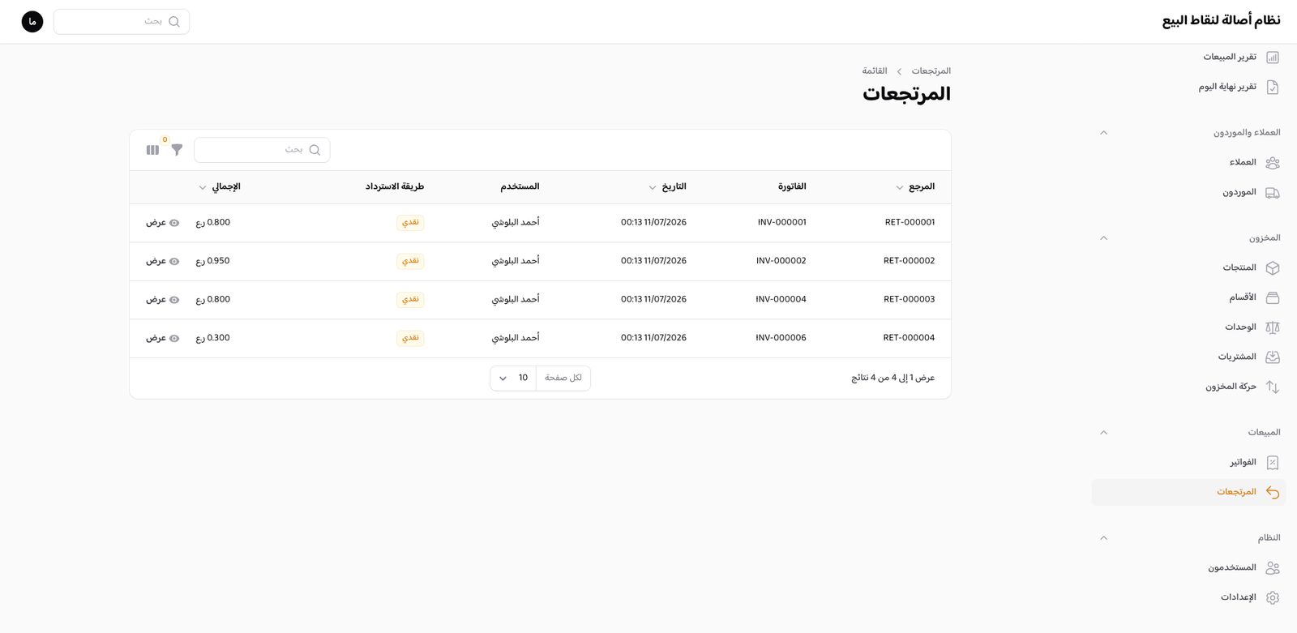Click invoice cell INV-000006
This screenshot has width=1297, height=633.
point(781,338)
